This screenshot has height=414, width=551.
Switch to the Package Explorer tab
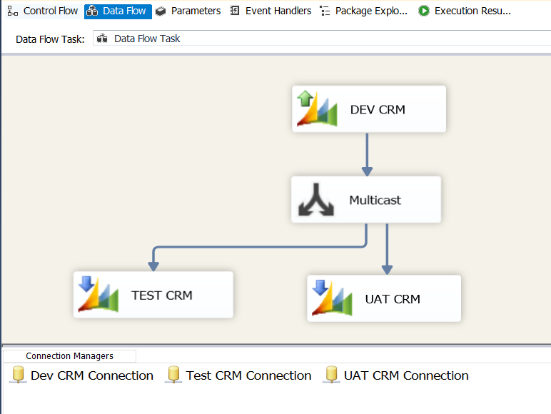tap(364, 11)
